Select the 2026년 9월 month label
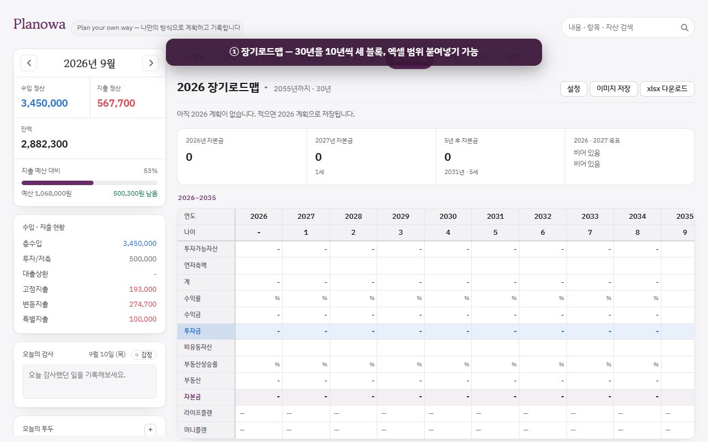This screenshot has height=442, width=708. (x=90, y=64)
